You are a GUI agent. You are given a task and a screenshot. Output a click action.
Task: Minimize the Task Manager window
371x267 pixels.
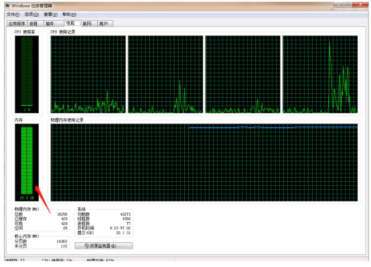tap(339, 4)
